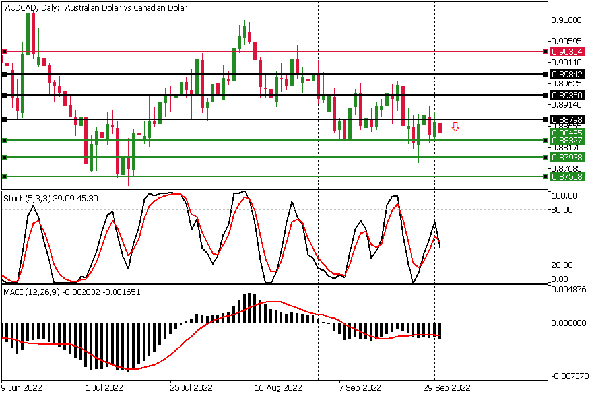Click the 0.89140 price axis value

[566, 104]
